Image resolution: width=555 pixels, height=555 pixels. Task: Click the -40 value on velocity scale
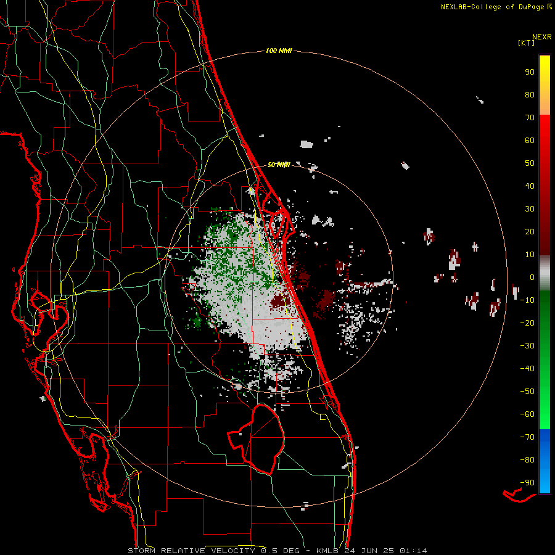coord(527,369)
